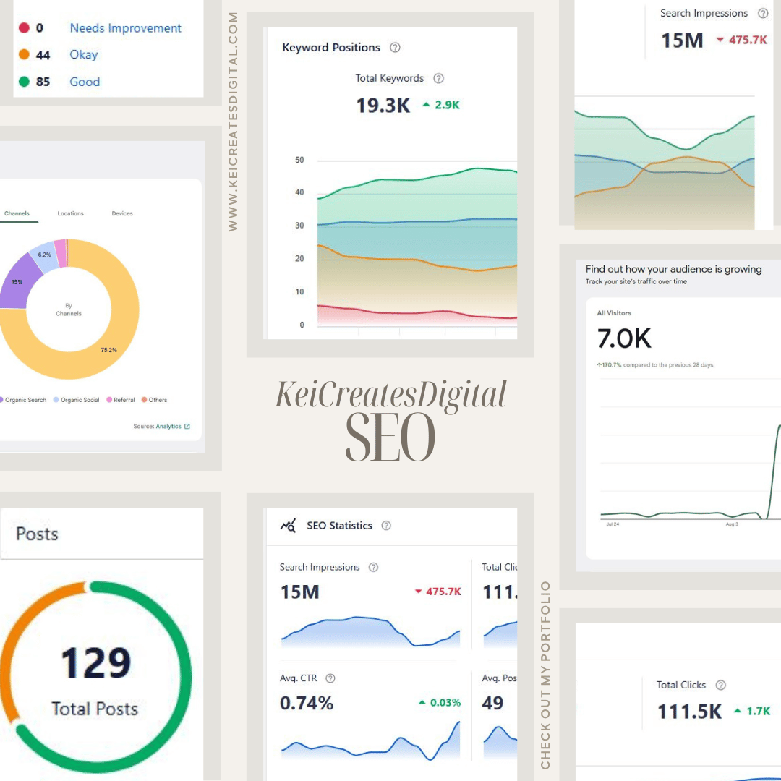This screenshot has height=781, width=781.
Task: Click the help icon beside Search Impressions
Action: 373,568
